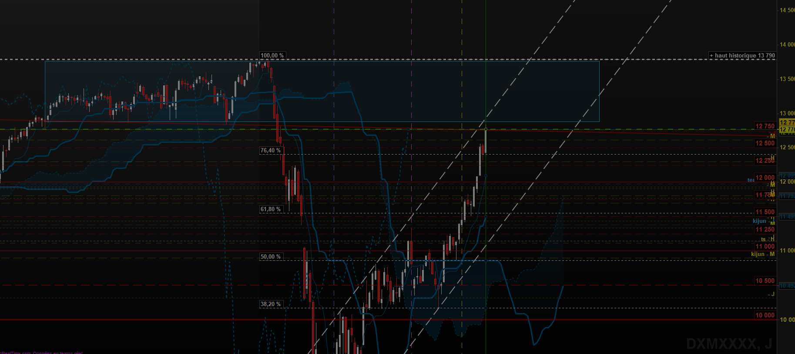This screenshot has width=795, height=354.
Task: Select the ts - H label
Action: (x=768, y=239)
